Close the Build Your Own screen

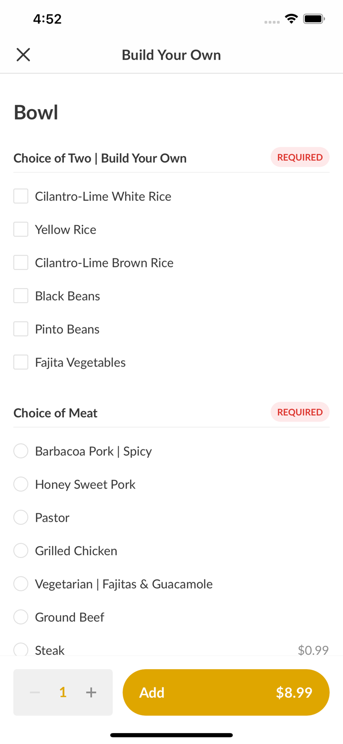pyautogui.click(x=23, y=55)
